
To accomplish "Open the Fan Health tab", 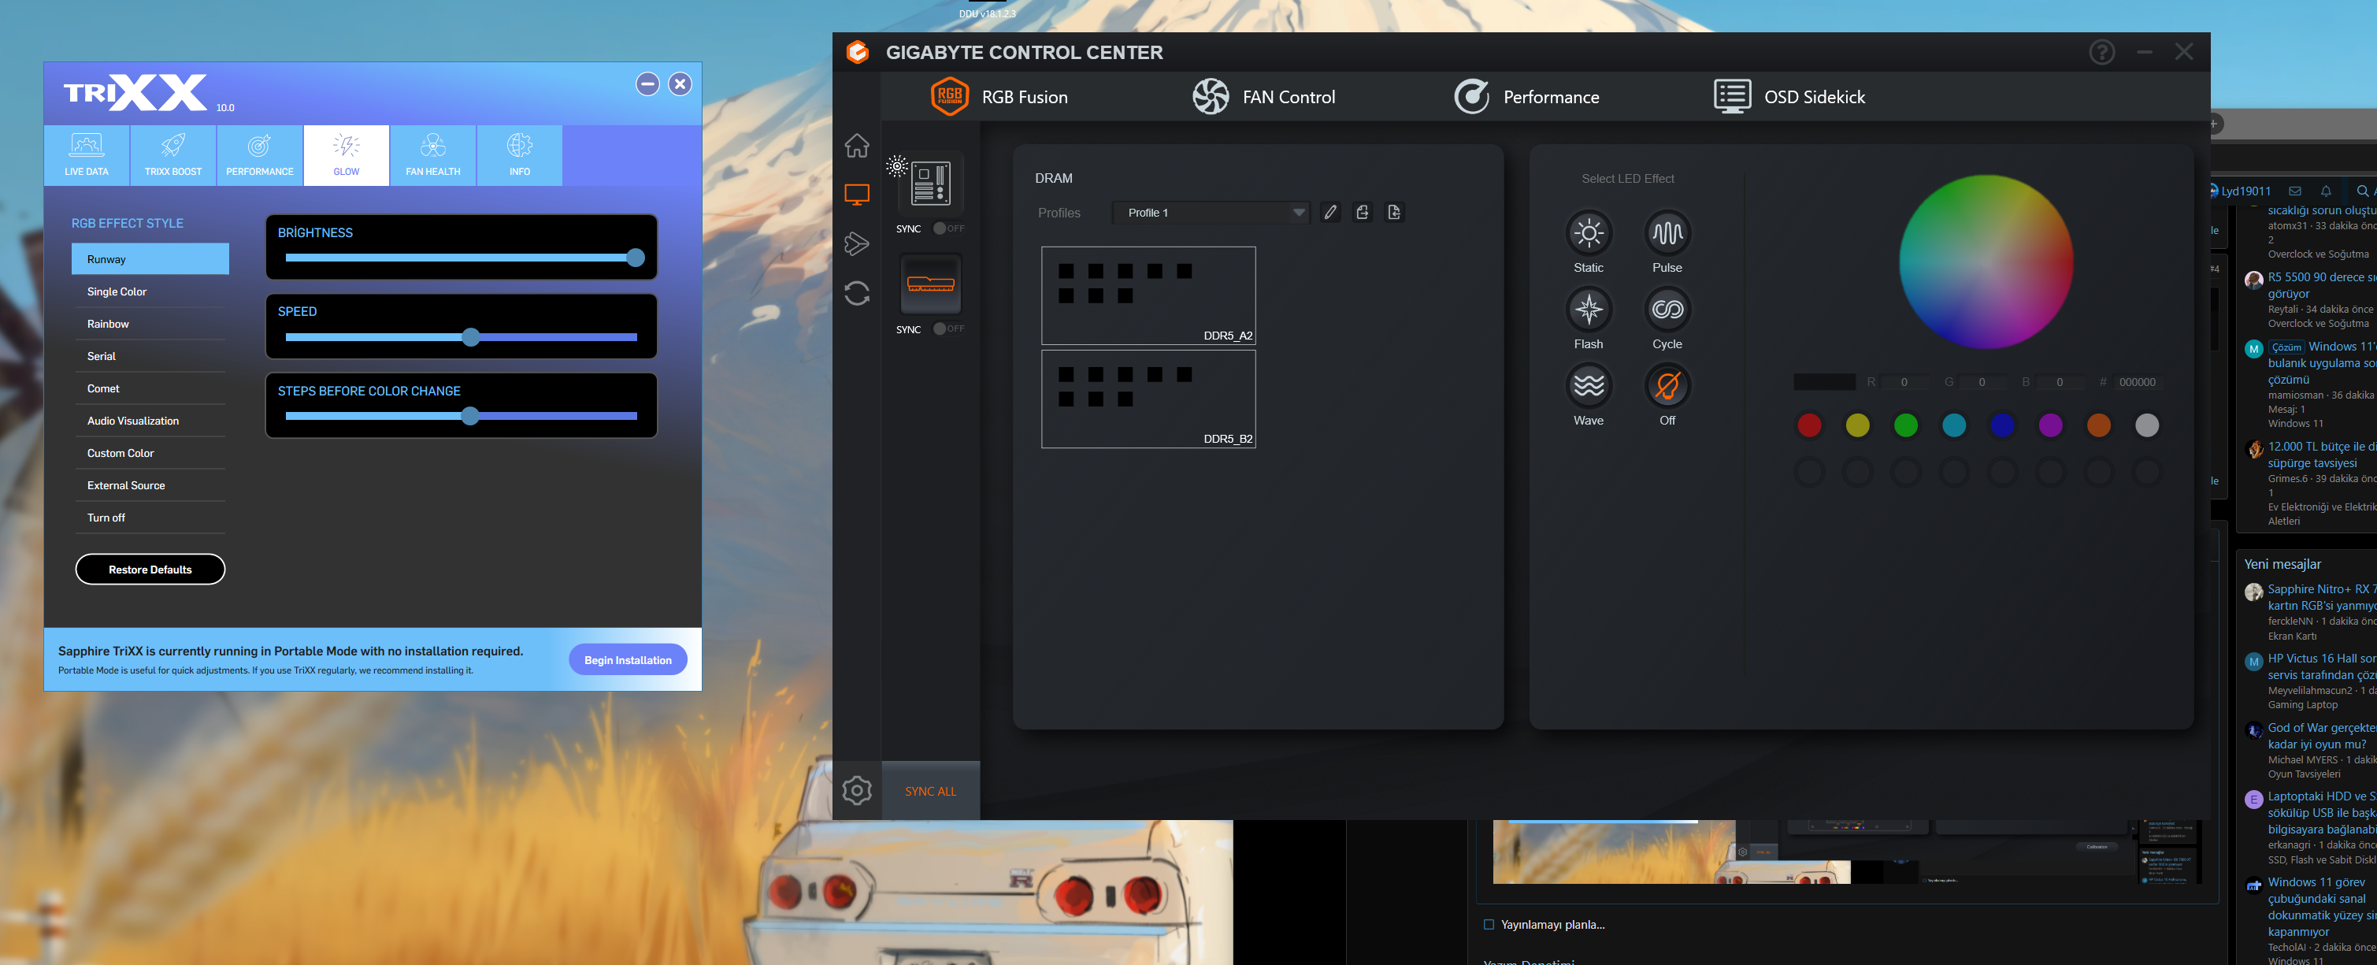I will pos(432,155).
